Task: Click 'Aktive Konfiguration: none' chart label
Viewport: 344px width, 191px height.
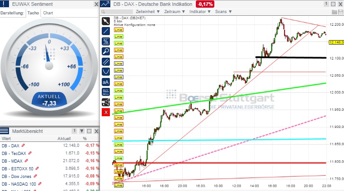Action: (x=134, y=25)
